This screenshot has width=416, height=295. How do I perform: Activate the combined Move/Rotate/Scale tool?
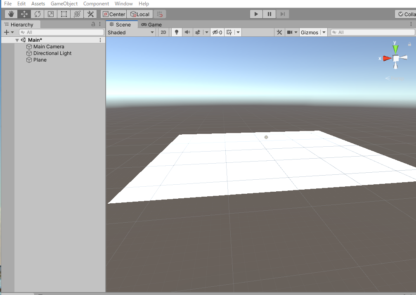pyautogui.click(x=77, y=14)
